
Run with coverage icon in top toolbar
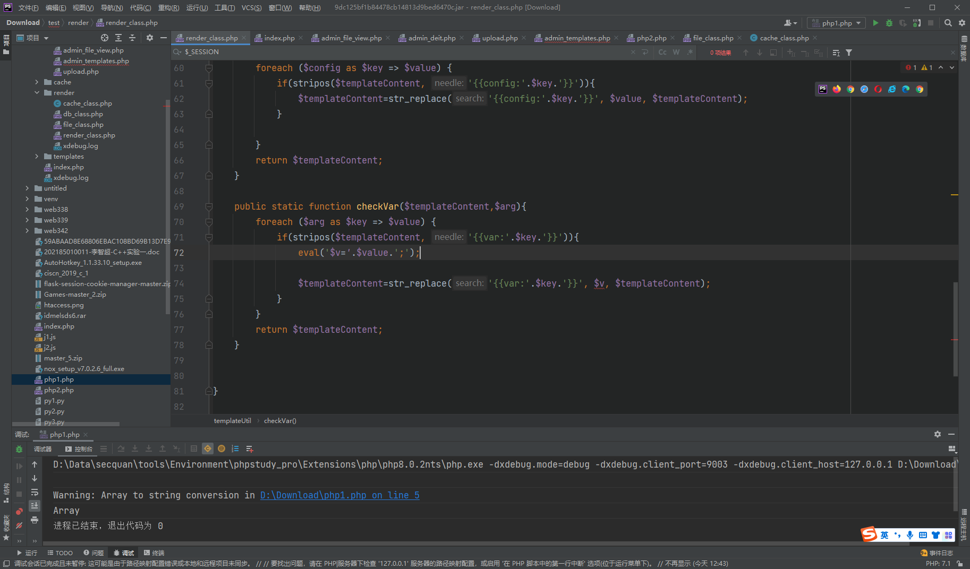(903, 23)
